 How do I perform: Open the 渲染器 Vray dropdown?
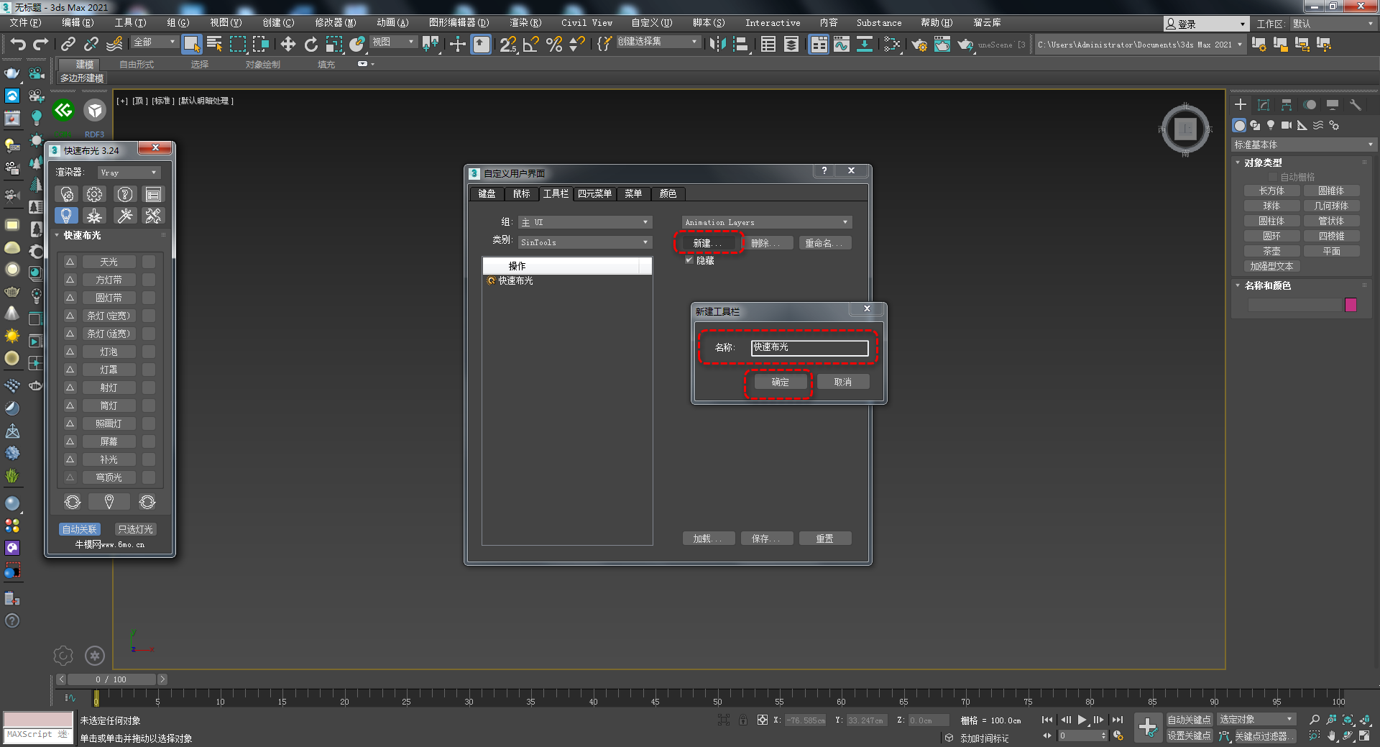(129, 173)
